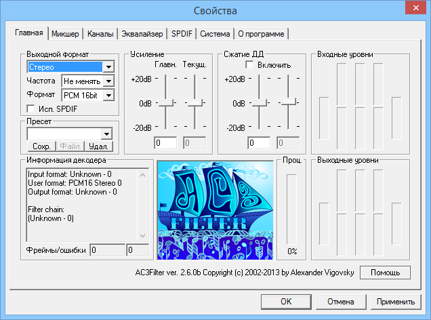Viewport: 431px width, 320px height.
Task: Click the 'Output format: Unknown - 0' line
Action: (x=73, y=192)
